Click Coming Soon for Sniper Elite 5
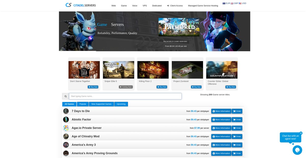 tap(126, 87)
